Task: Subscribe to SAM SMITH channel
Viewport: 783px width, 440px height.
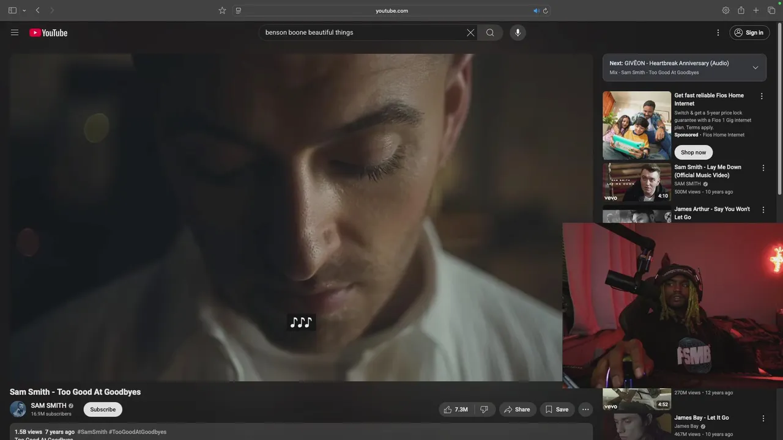Action: [x=103, y=409]
